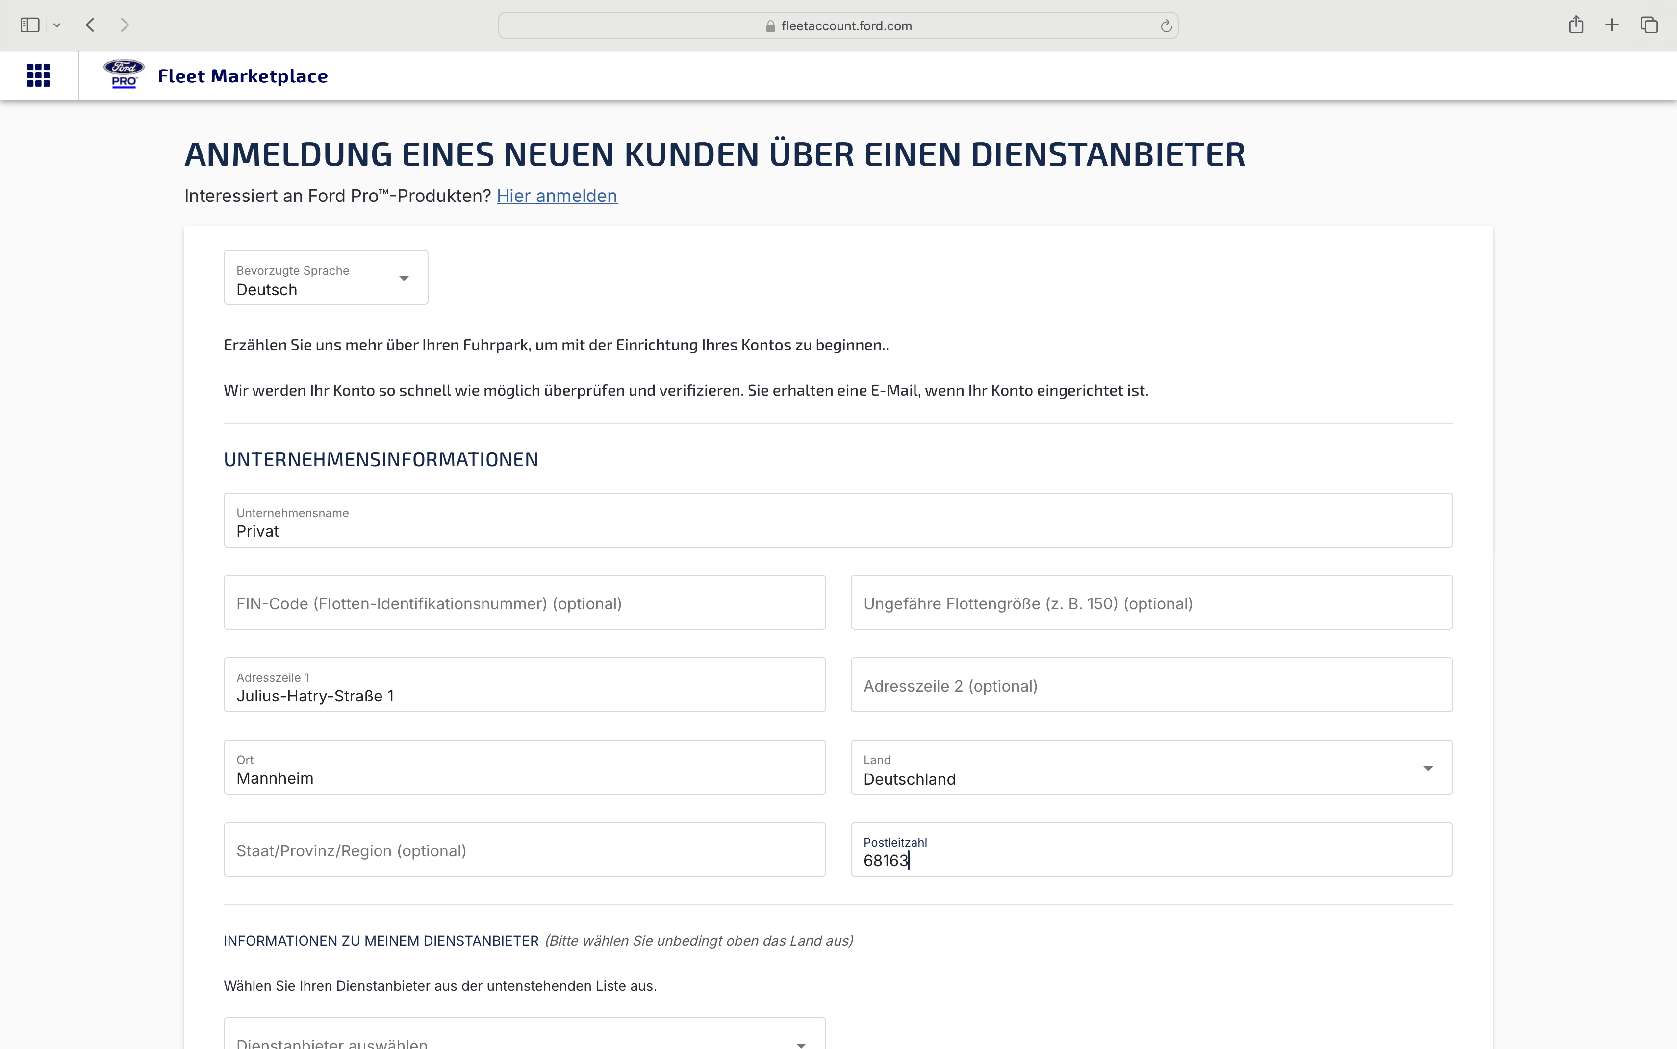Click the FIN-Code optional field
The width and height of the screenshot is (1677, 1049).
coord(525,602)
